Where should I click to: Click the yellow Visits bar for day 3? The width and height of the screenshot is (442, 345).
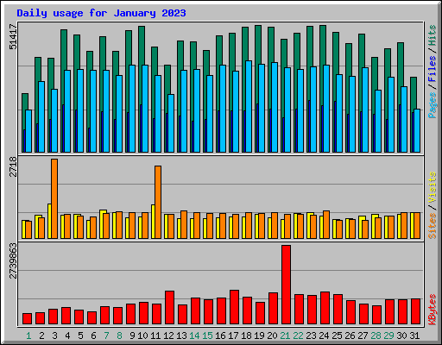(49, 221)
